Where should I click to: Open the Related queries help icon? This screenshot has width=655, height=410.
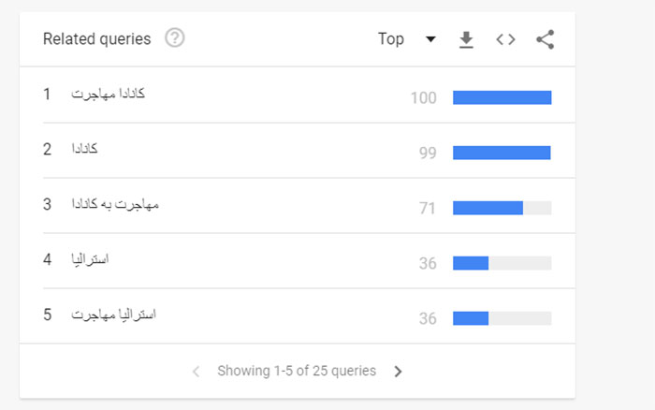pyautogui.click(x=174, y=38)
